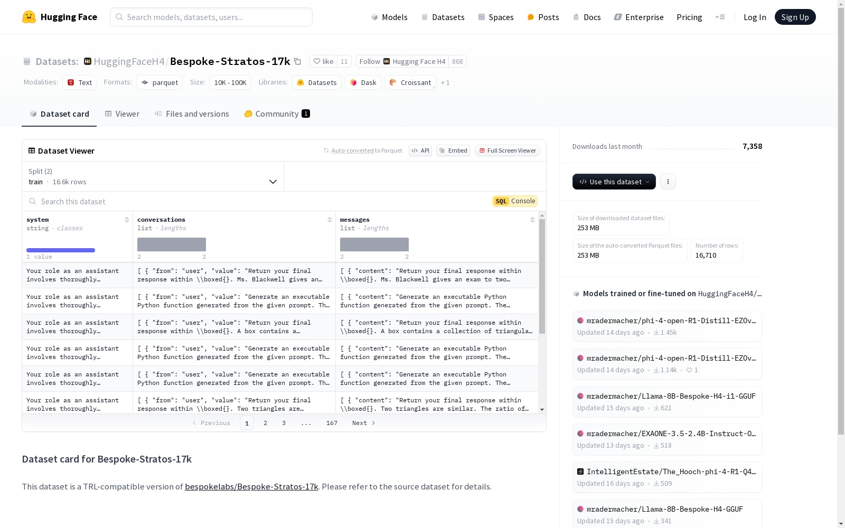Click the dataset viewer vertical scrollbar
The width and height of the screenshot is (845, 528).
coord(542,276)
